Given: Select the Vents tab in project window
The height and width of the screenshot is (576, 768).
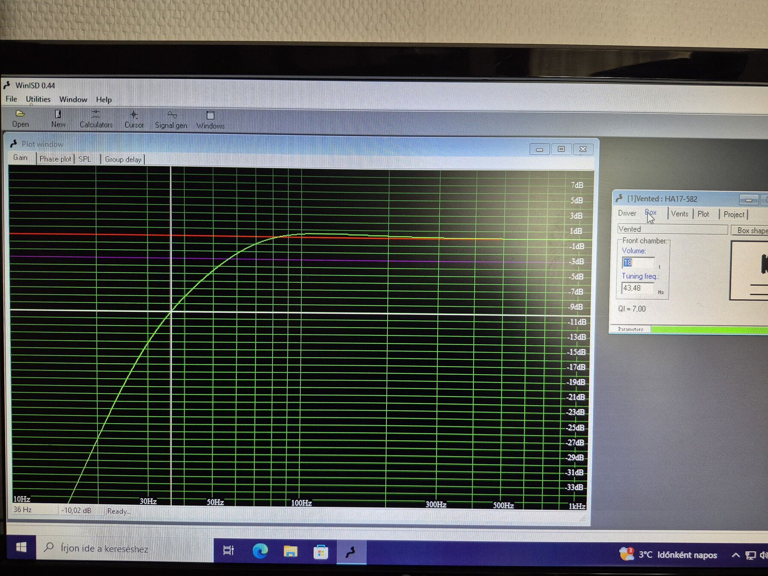Looking at the screenshot, I should (680, 214).
